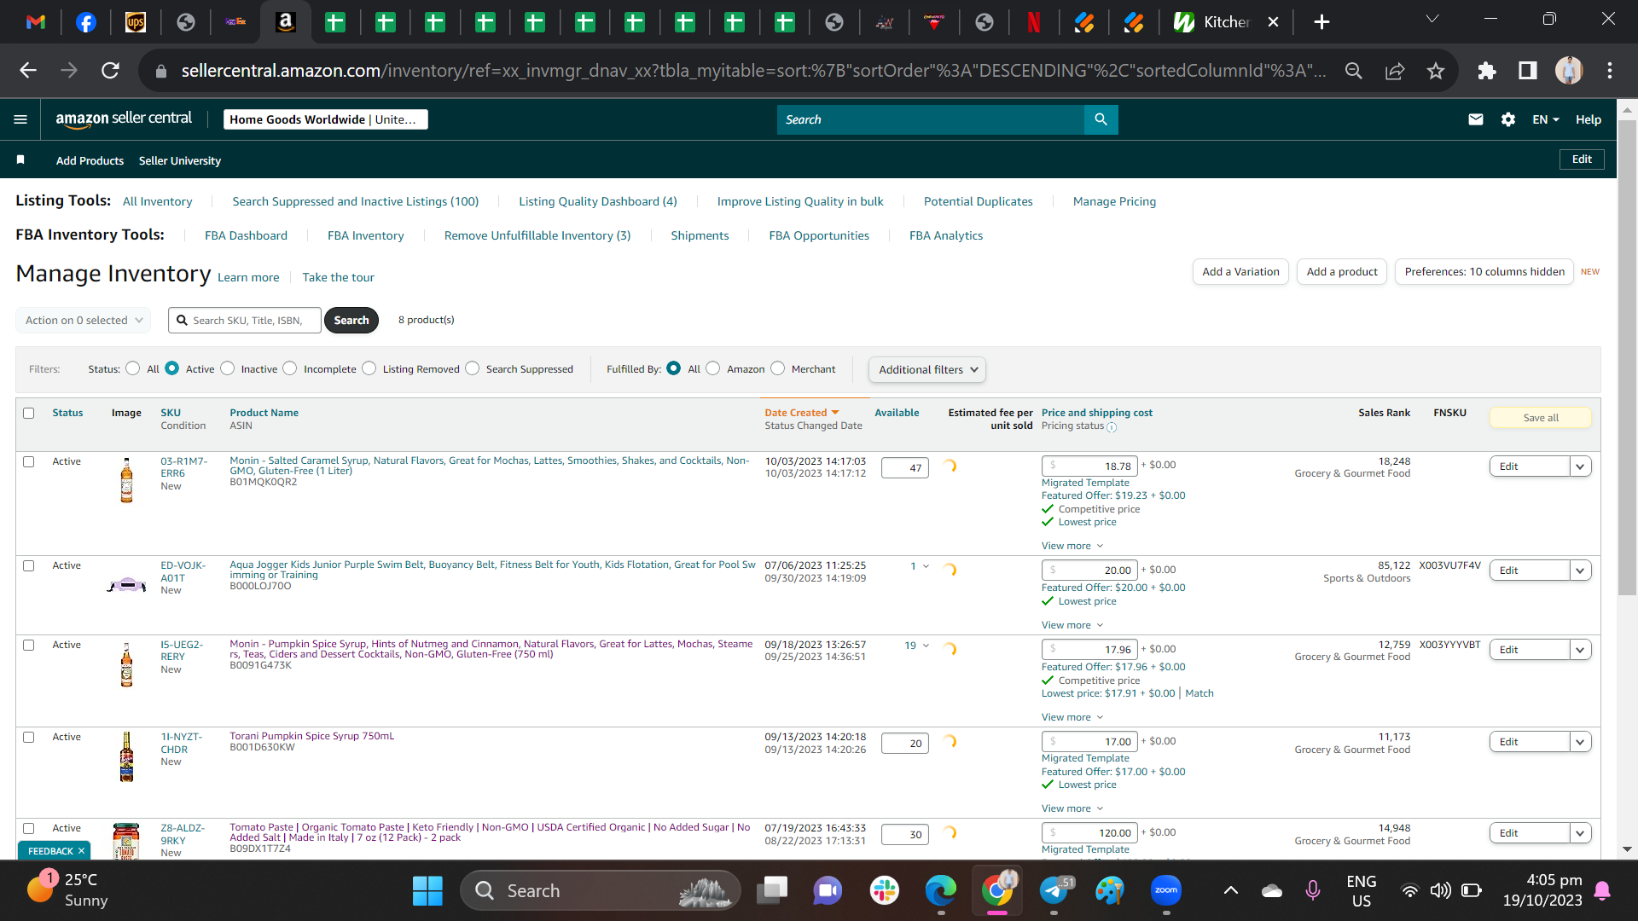Select the Incomplete status filter

pos(290,368)
